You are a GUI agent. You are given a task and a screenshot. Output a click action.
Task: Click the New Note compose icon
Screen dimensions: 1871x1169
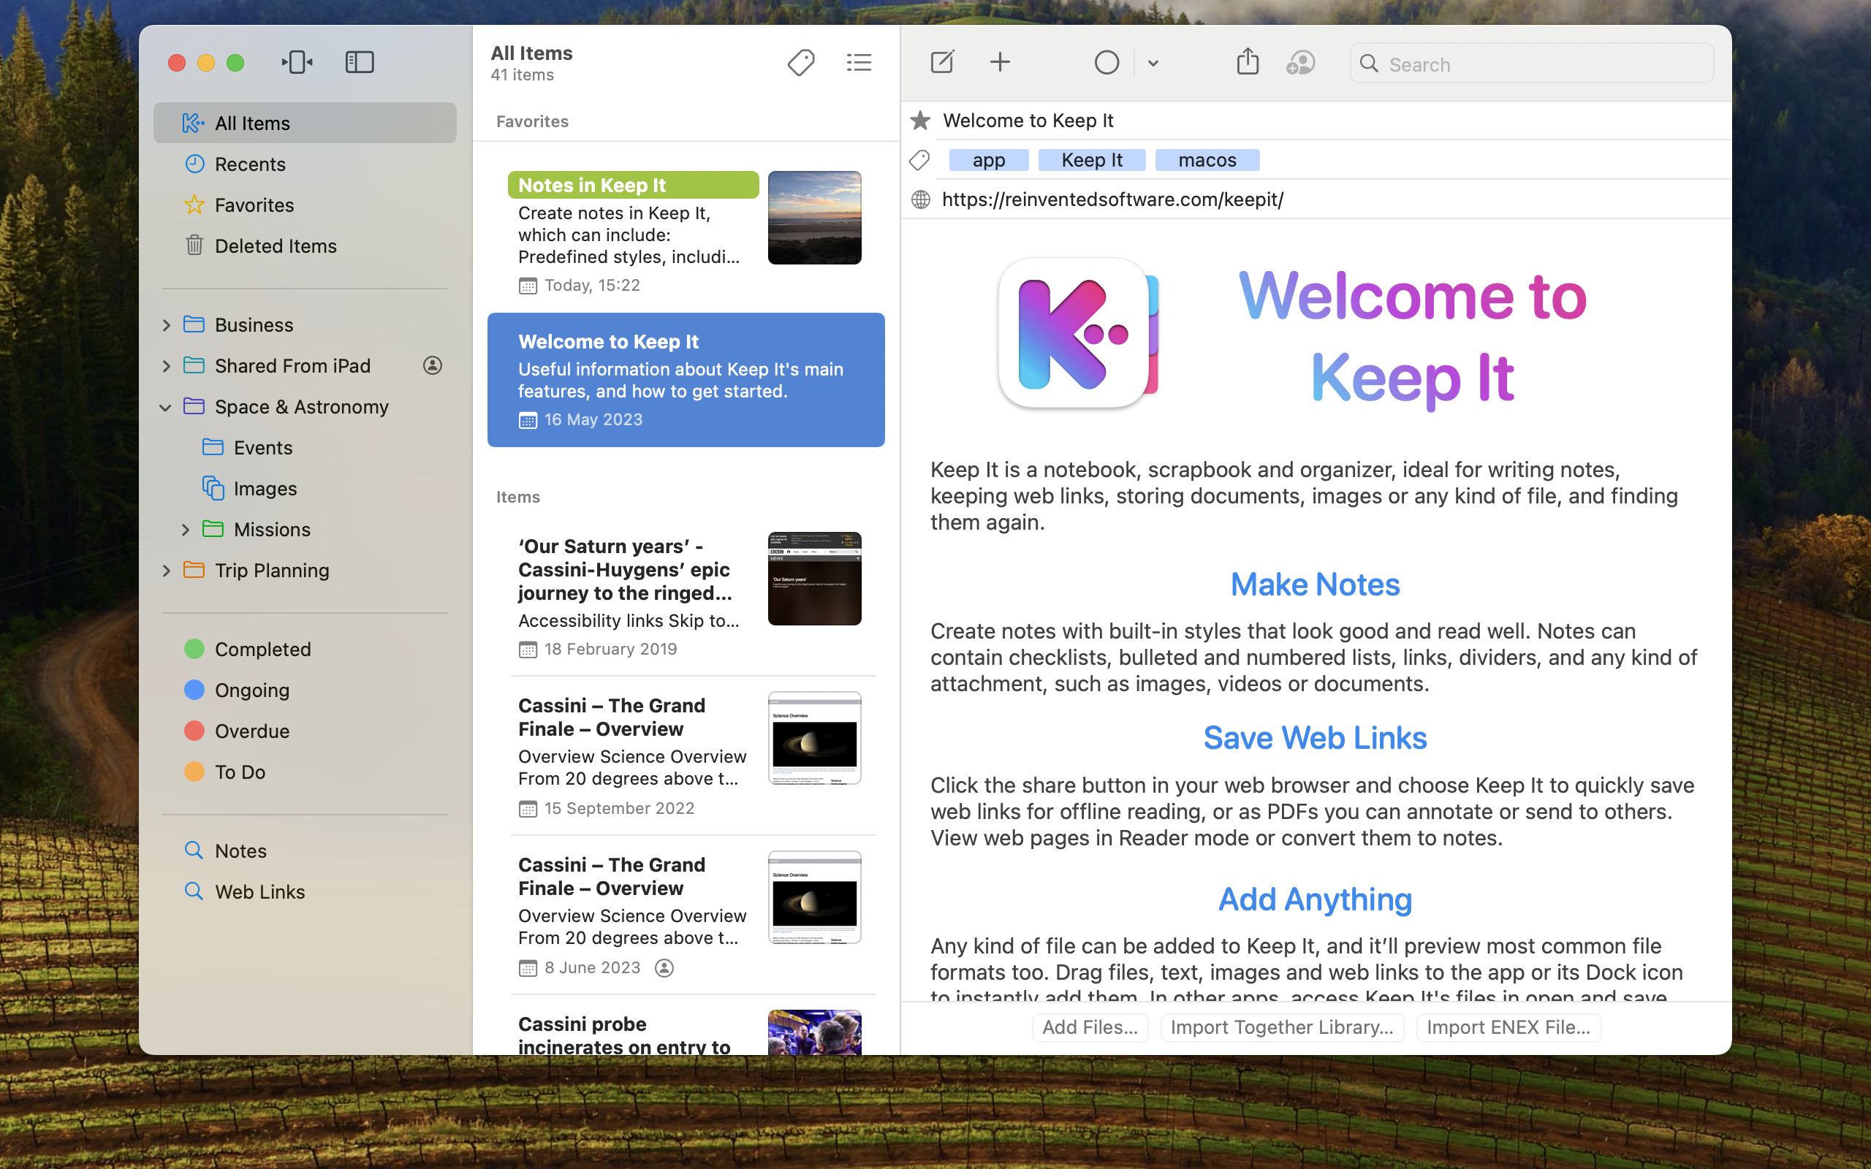tap(943, 62)
